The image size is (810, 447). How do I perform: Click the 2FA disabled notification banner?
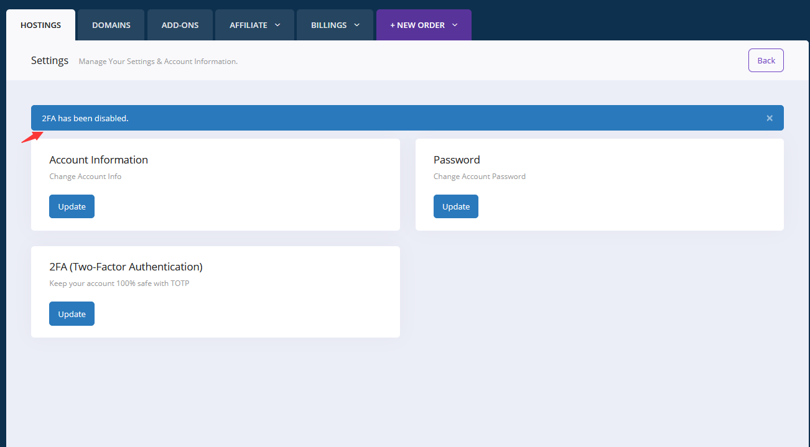pos(407,118)
